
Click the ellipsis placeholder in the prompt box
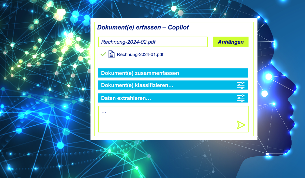[x=104, y=112]
